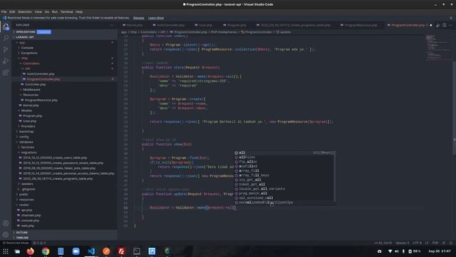Expand the Exceptions folder

[x=65, y=53]
